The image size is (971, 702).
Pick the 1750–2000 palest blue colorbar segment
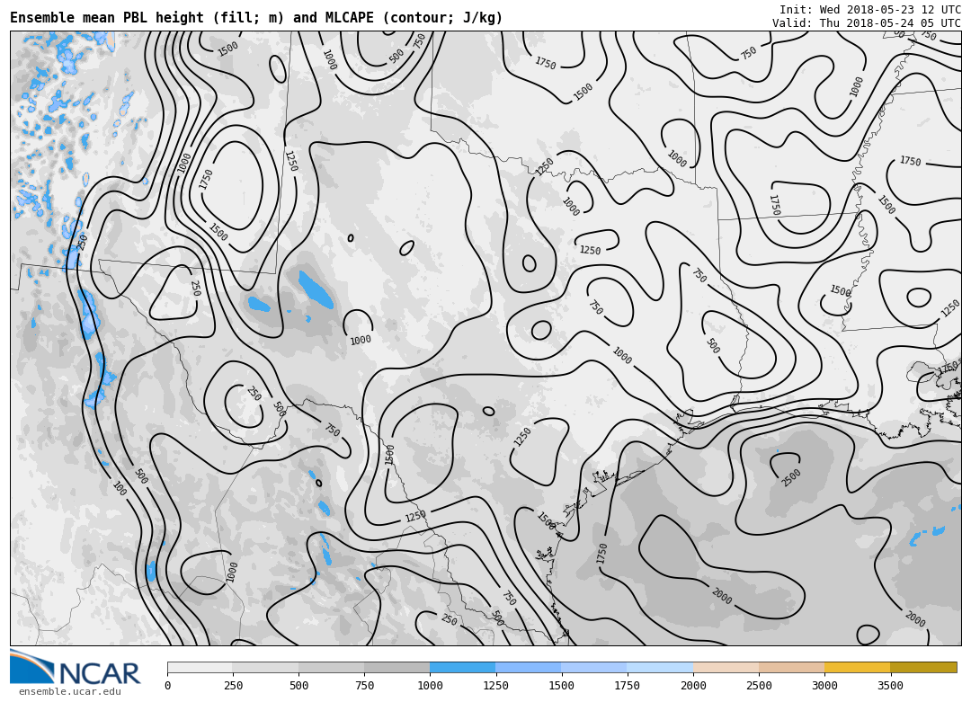(x=660, y=667)
